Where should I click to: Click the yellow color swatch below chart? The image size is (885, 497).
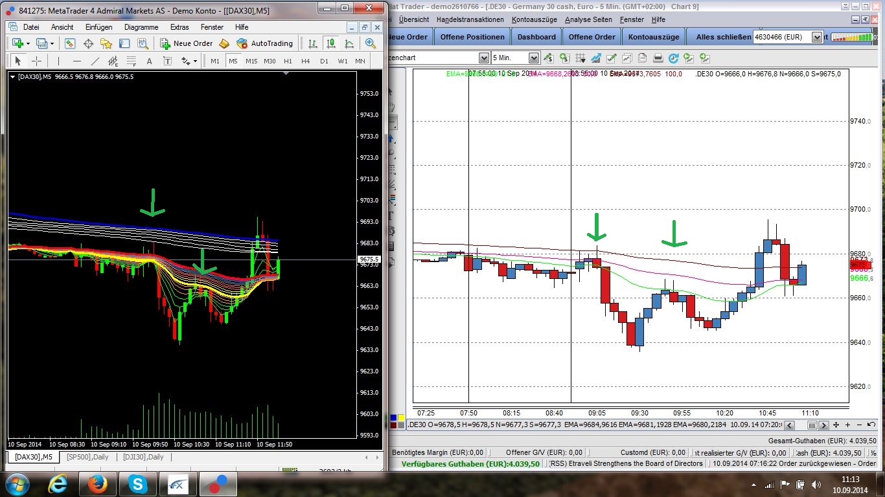coord(402,418)
